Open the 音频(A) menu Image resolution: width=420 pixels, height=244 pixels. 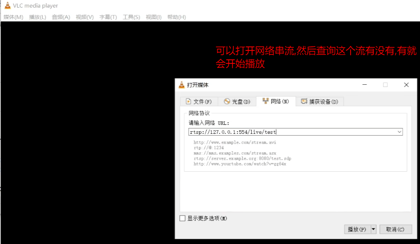61,17
